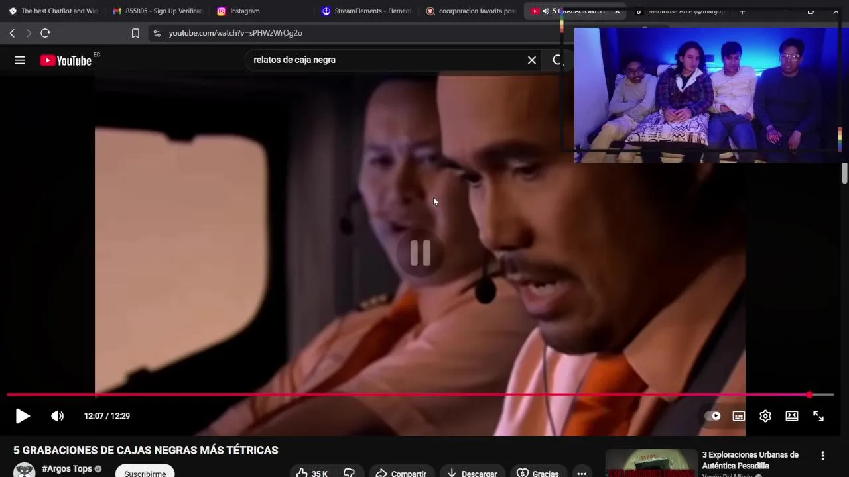Click the page vertical scrollbar
The image size is (849, 477).
(844, 172)
